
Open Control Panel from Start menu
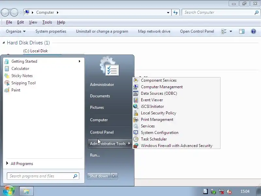click(102, 132)
